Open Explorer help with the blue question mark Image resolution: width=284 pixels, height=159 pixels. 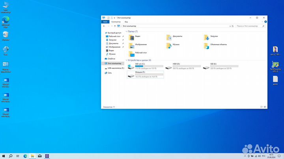[265, 22]
